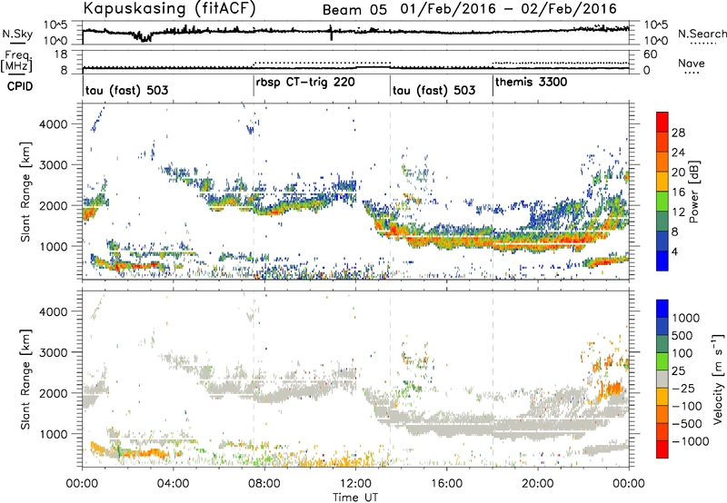Pick the light green 12-16 dB power swatch

point(662,202)
